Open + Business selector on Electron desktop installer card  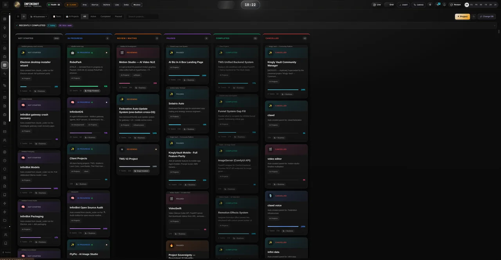click(x=40, y=91)
